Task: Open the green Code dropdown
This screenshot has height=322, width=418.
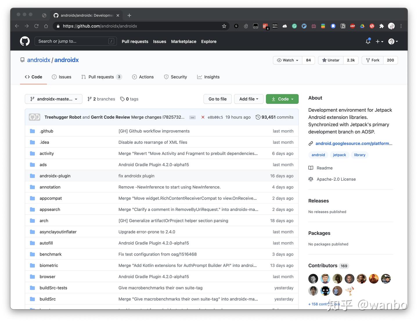Action: (x=282, y=99)
